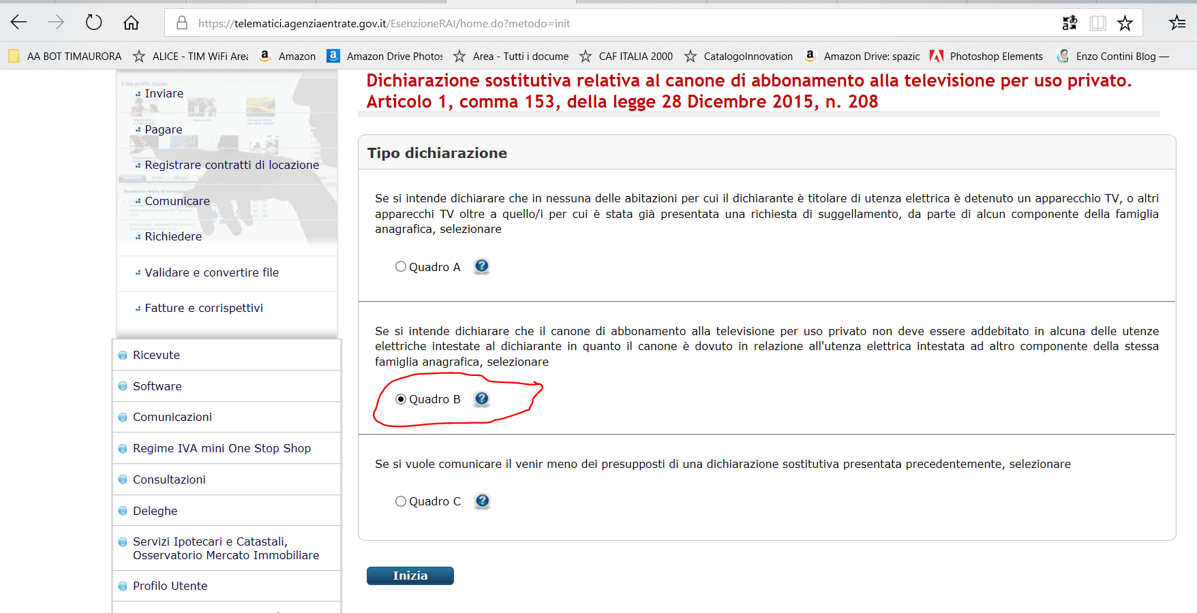
Task: Go to Fatture e corrispettivi
Action: tap(204, 308)
